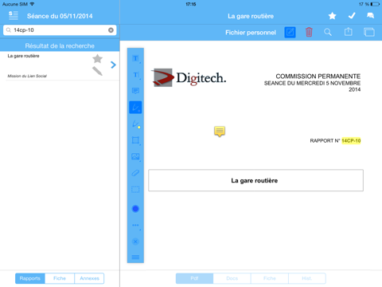This screenshot has height=287, width=382.
Task: Select the rectangle shape tool
Action: [135, 140]
